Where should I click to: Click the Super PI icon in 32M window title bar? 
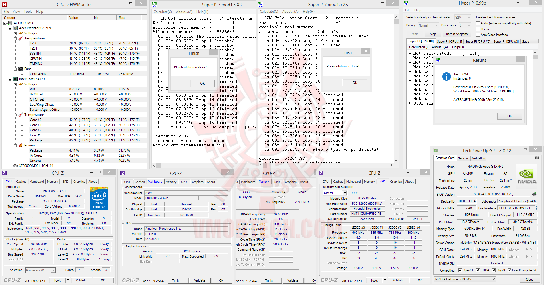point(261,4)
